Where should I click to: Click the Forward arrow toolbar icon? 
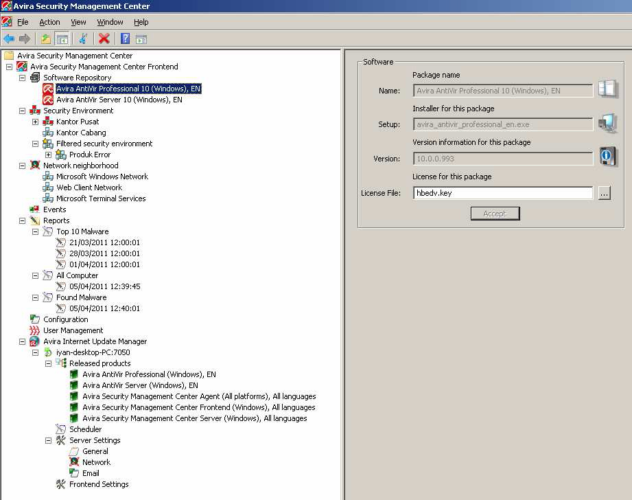(25, 38)
